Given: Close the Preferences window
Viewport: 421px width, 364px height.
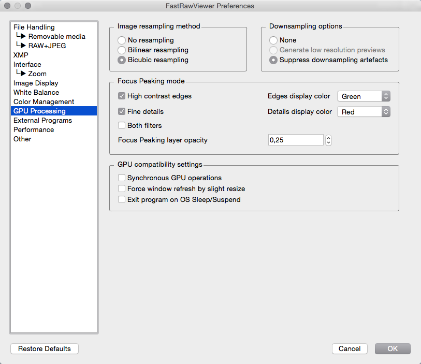Looking at the screenshot, I should (x=7, y=6).
